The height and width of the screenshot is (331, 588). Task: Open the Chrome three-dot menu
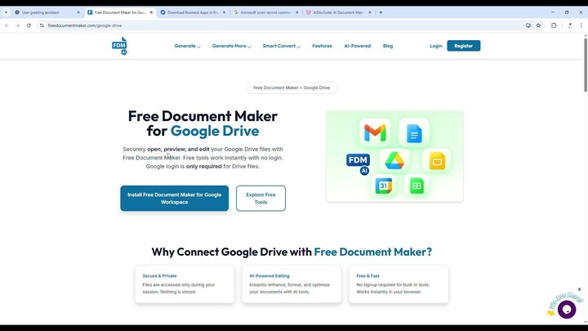581,25
